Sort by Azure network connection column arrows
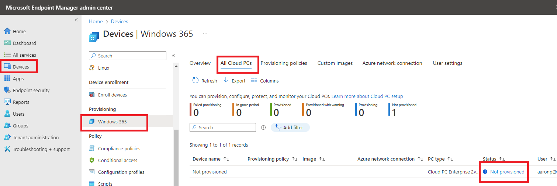This screenshot has height=186, width=557. point(420,159)
